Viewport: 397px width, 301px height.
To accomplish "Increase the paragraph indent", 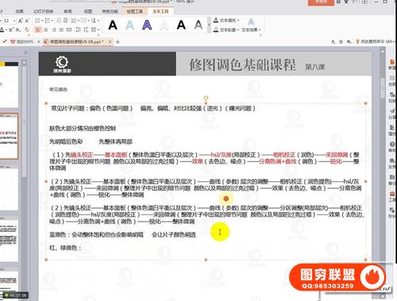I will pyautogui.click(x=65, y=21).
